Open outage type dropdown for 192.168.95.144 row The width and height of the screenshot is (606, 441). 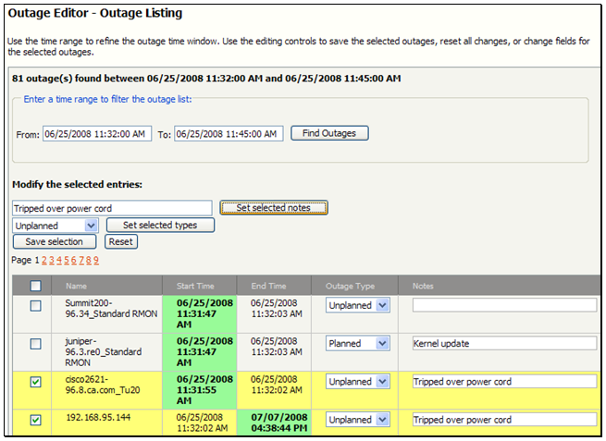[x=357, y=420]
